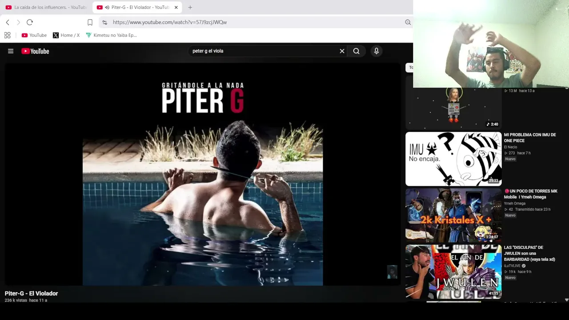The image size is (569, 320).
Task: Open the title MI PROBLEMA CON IMU DE ONE PIECE
Action: (530, 138)
